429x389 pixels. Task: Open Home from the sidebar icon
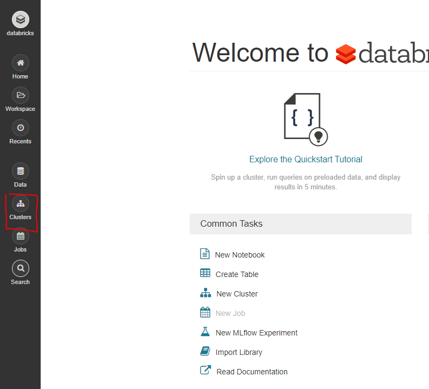coord(20,63)
